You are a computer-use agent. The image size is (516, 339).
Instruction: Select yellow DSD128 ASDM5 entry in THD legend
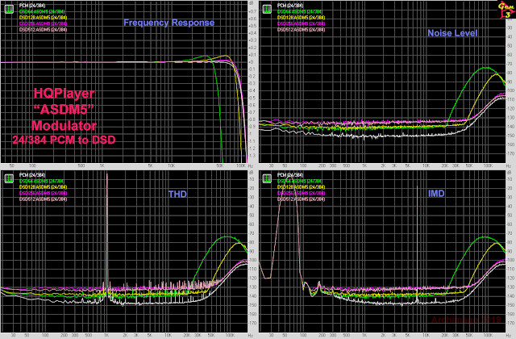[43, 187]
